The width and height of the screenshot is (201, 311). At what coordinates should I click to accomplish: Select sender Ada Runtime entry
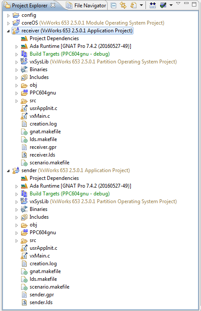point(80,186)
